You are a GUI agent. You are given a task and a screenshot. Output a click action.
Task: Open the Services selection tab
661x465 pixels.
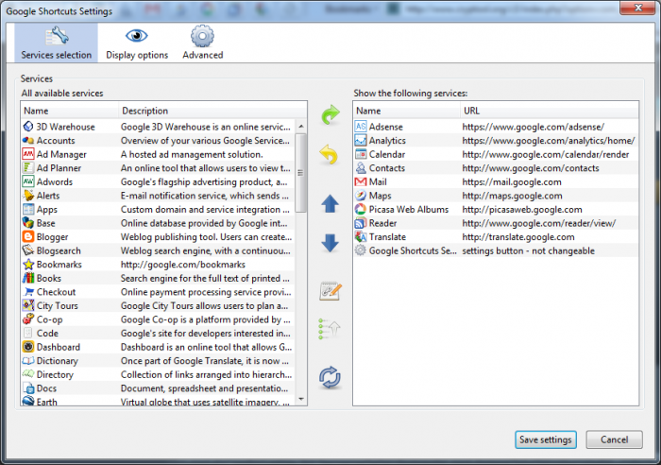click(56, 43)
